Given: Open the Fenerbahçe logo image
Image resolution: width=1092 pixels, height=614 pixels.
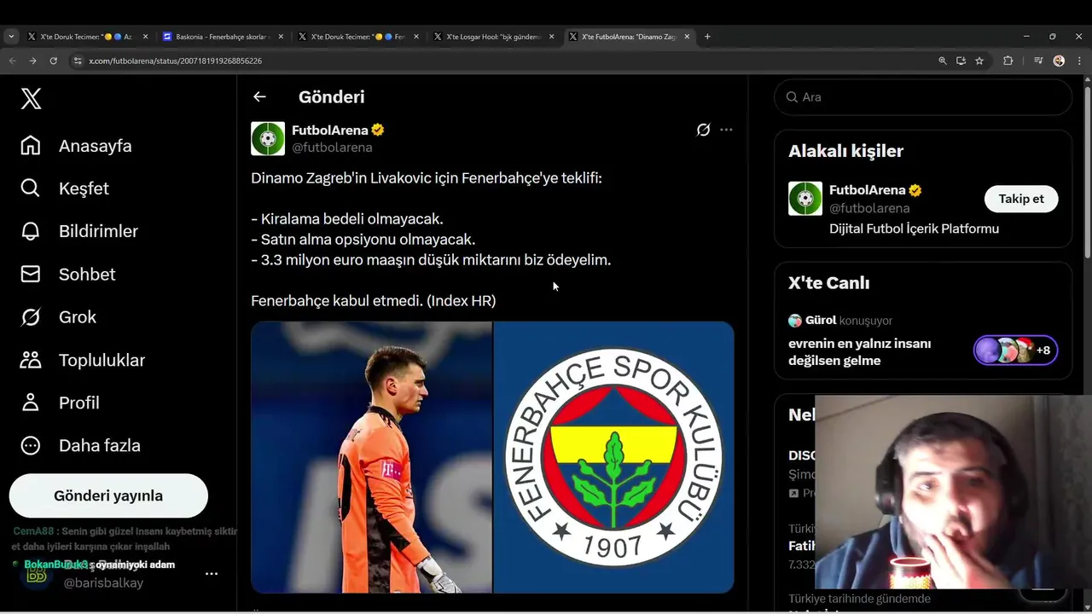Looking at the screenshot, I should tap(613, 457).
